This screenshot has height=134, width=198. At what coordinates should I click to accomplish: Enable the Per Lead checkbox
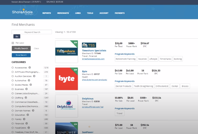(13, 43)
